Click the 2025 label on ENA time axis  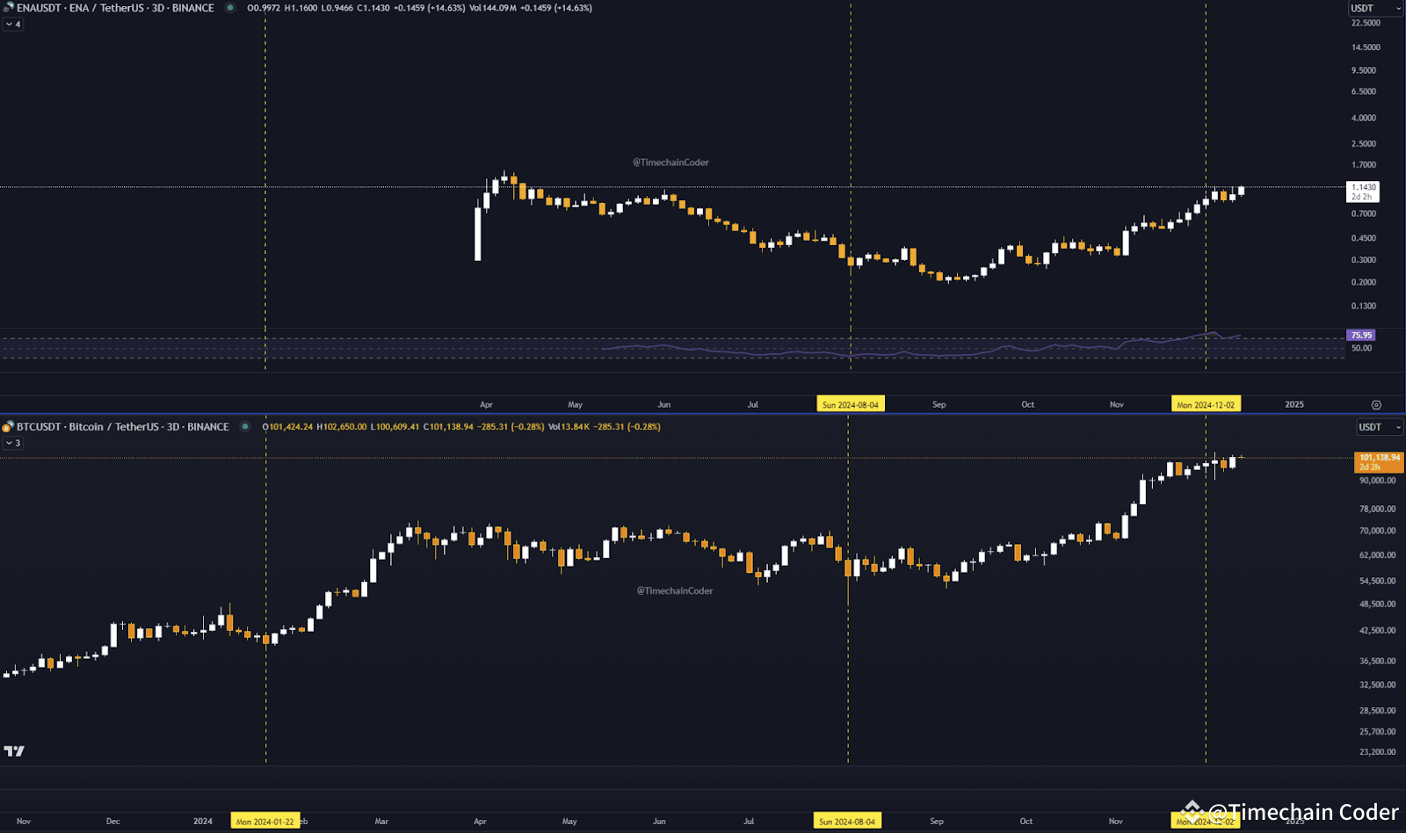click(1294, 405)
